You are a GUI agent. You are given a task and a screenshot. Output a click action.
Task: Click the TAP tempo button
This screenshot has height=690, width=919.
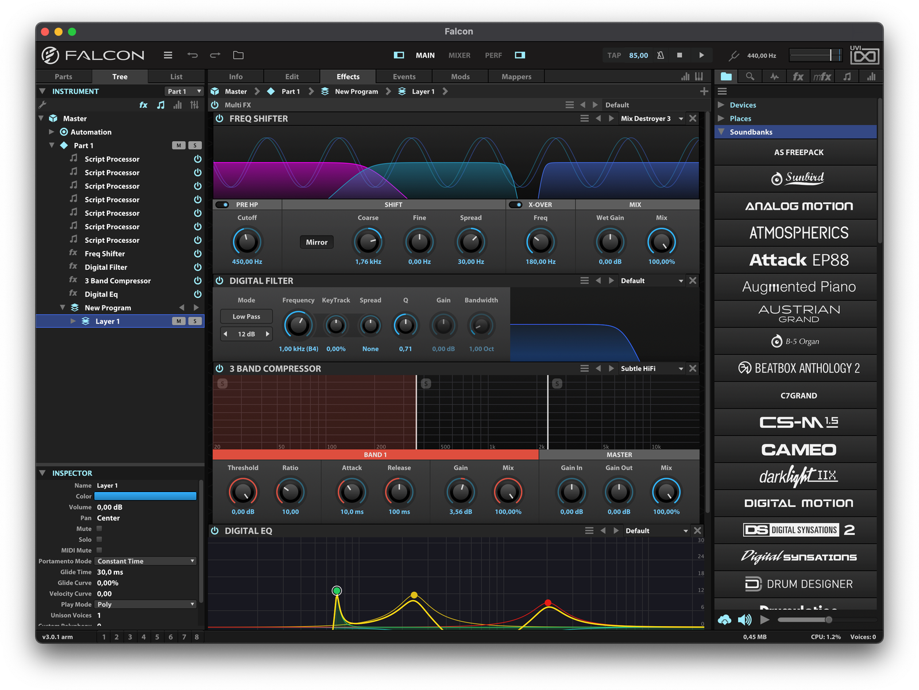[614, 55]
